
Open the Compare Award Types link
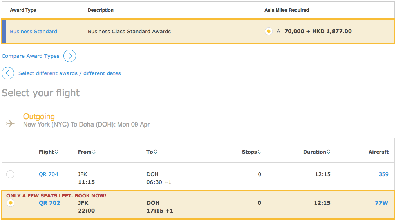(x=31, y=56)
